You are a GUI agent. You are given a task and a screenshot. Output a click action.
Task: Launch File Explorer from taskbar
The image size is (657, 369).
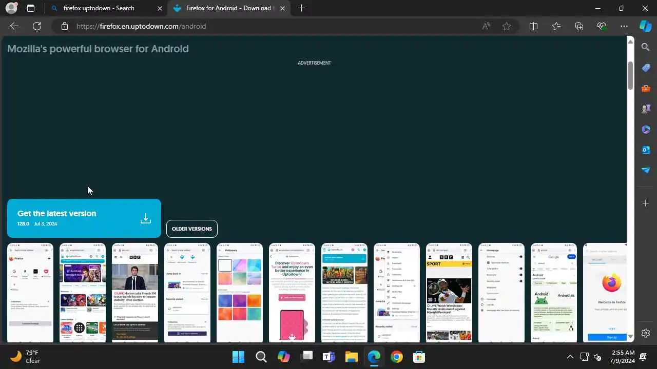pyautogui.click(x=351, y=357)
